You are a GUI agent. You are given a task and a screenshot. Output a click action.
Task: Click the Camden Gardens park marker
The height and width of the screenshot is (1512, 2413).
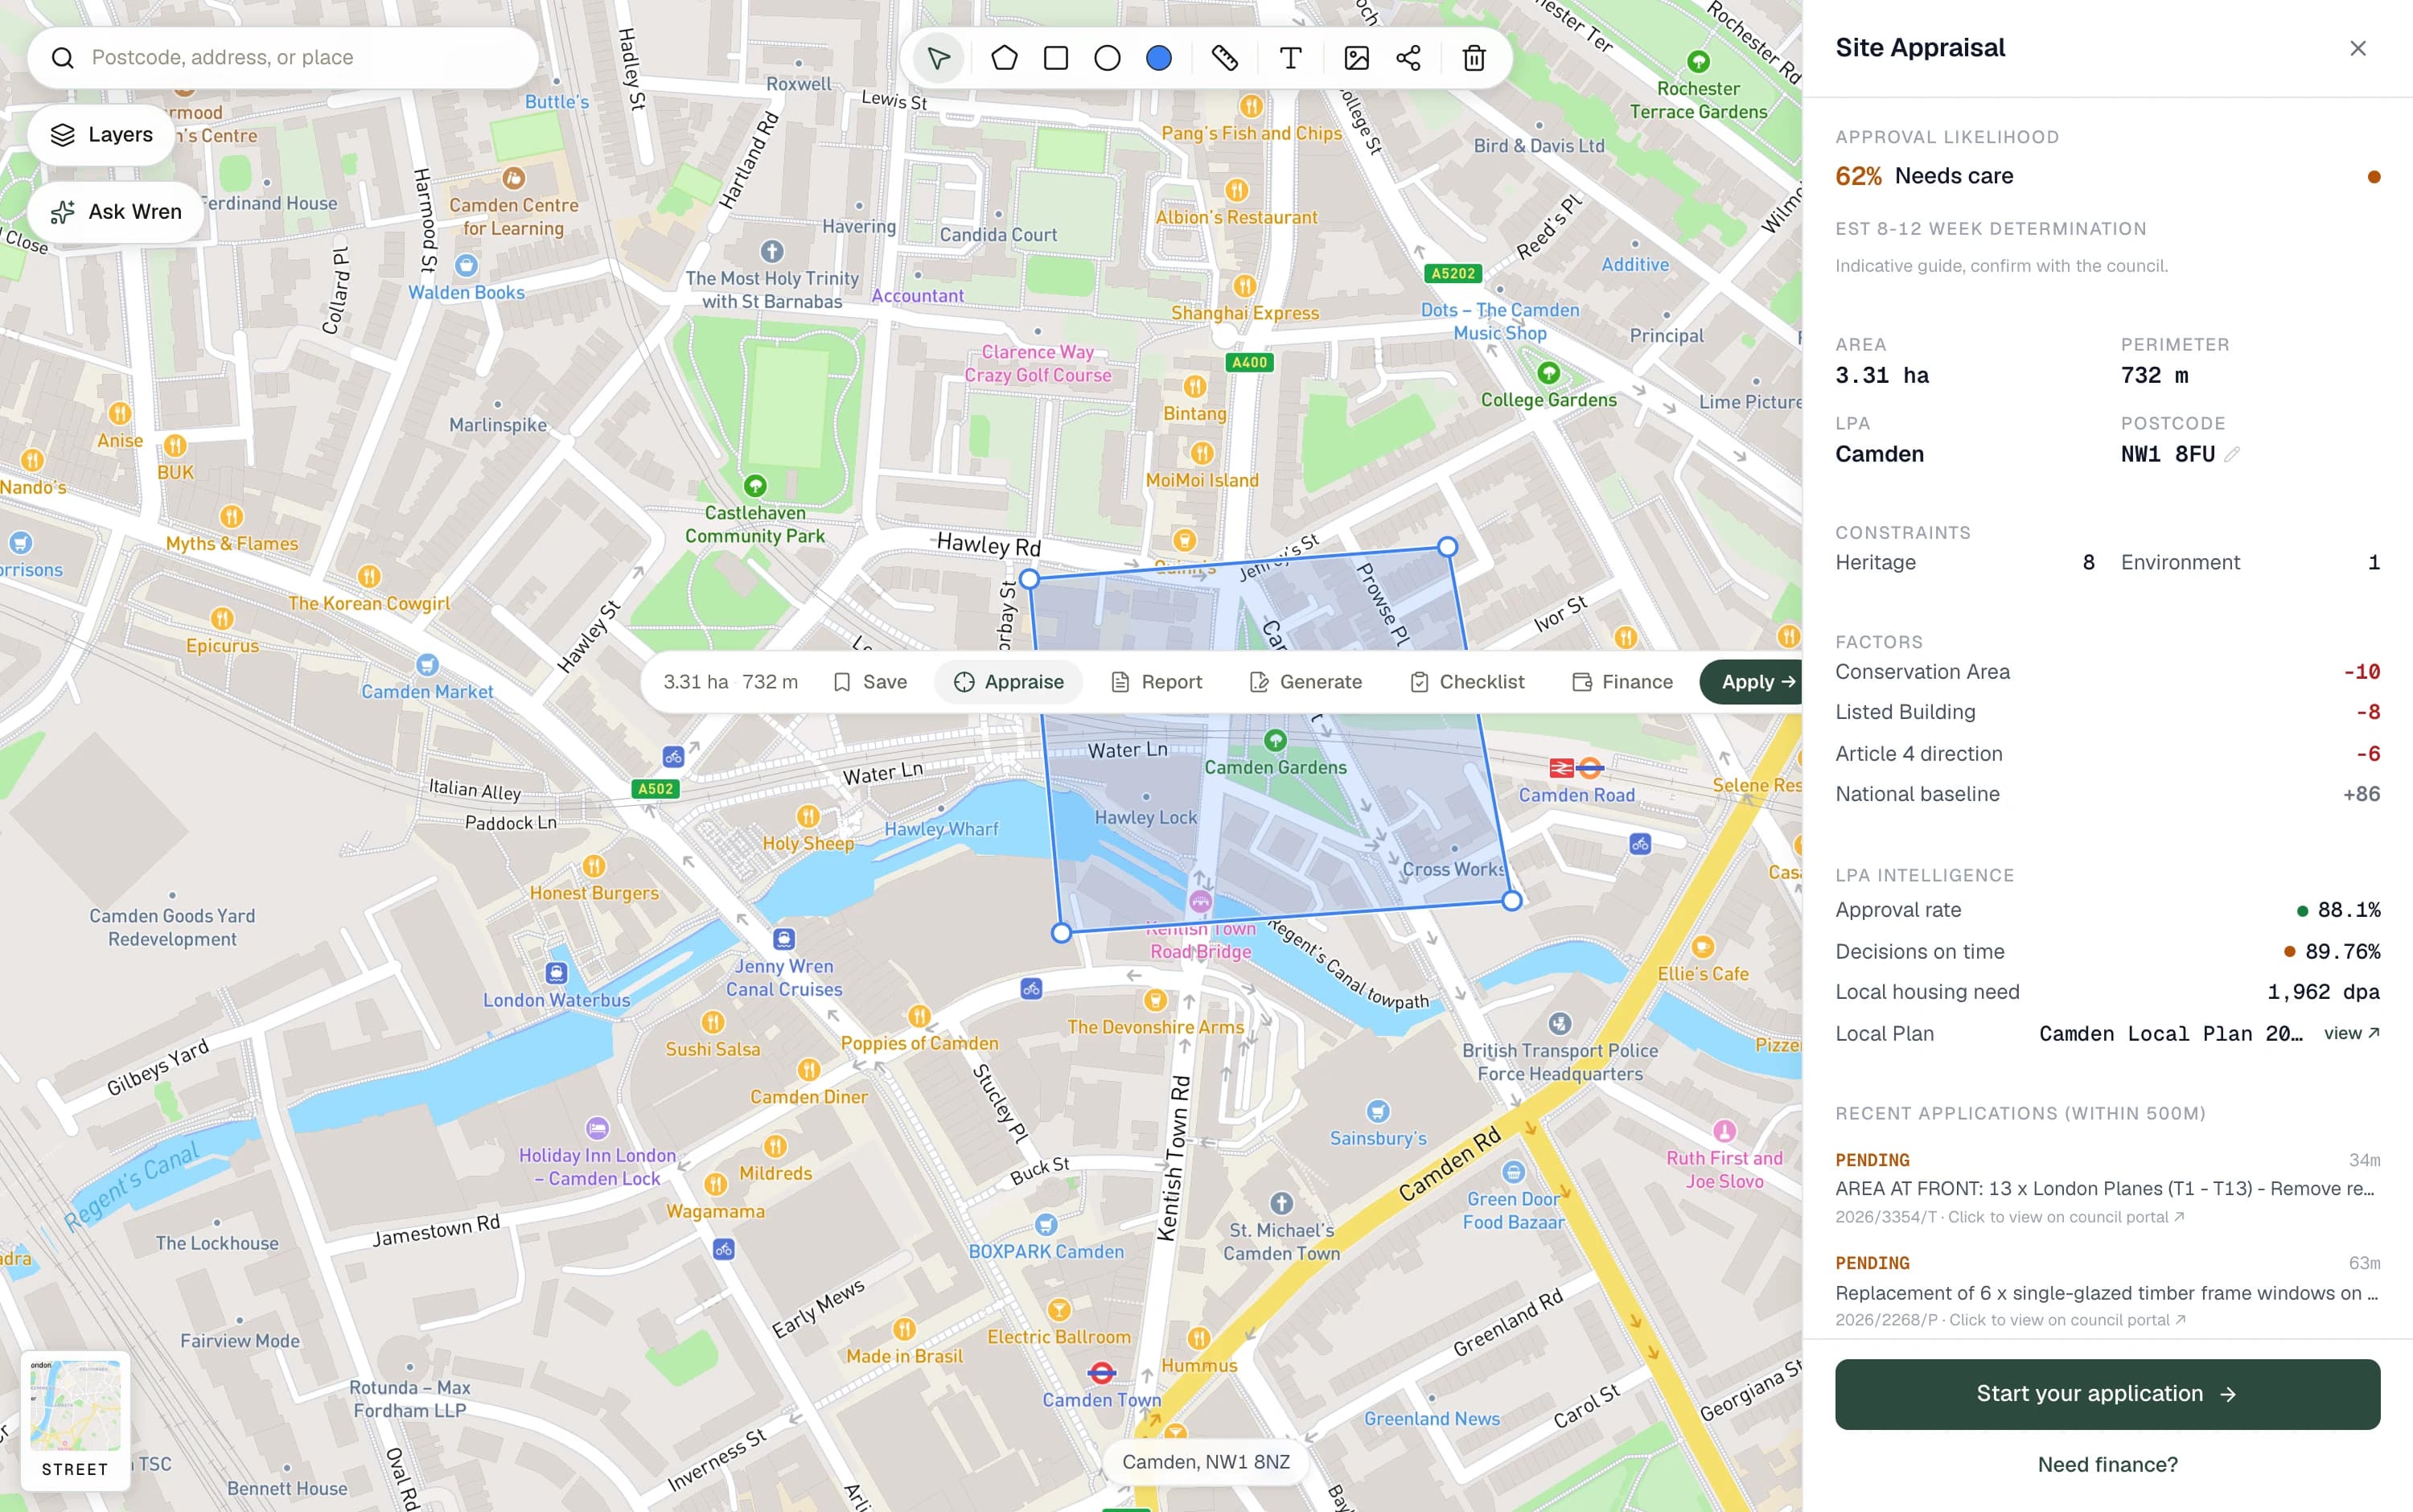(x=1274, y=740)
